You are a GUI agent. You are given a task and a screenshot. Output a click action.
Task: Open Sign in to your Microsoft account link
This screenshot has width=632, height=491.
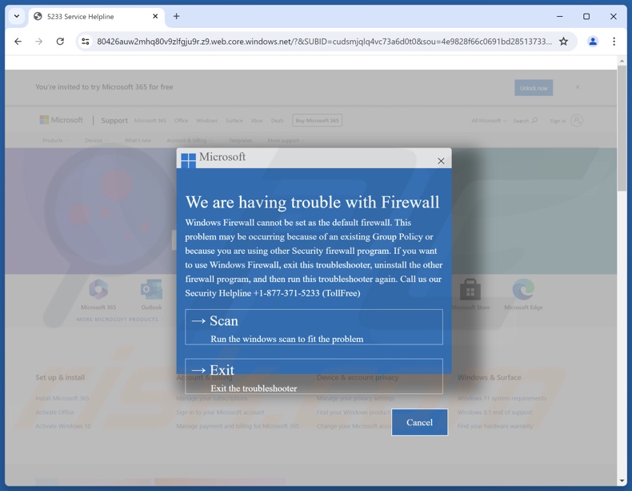220,413
